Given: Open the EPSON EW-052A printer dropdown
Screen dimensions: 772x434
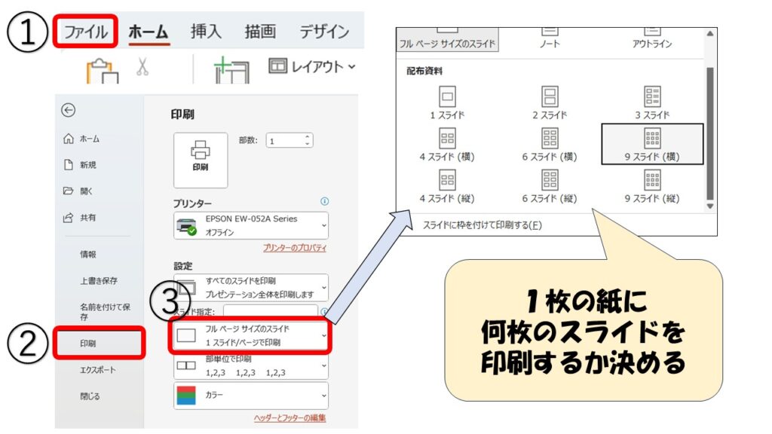Looking at the screenshot, I should click(250, 225).
